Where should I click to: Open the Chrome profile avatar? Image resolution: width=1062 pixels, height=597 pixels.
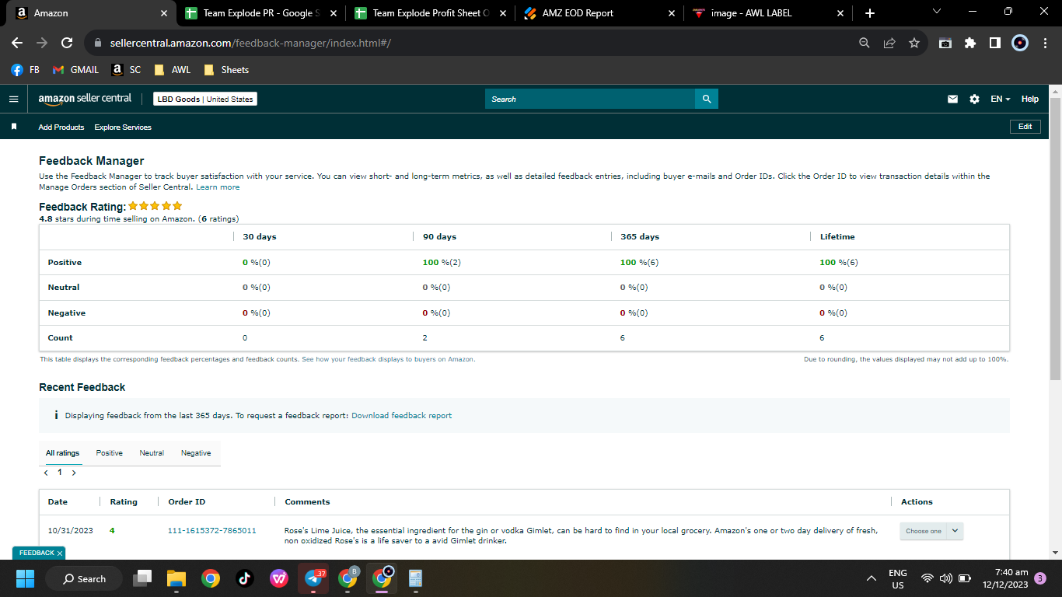tap(1020, 43)
